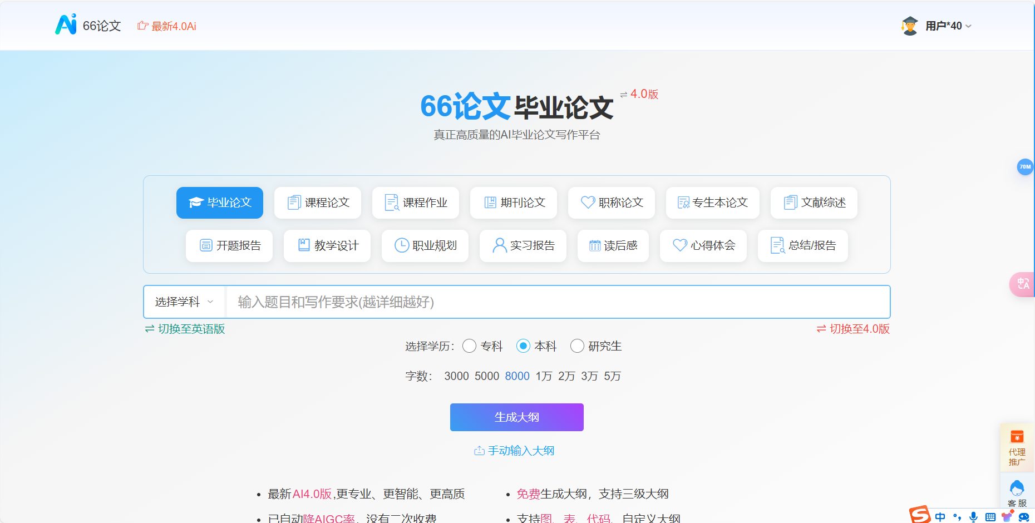The image size is (1035, 523).
Task: Switch to the 开题报告 tab
Action: coord(229,245)
